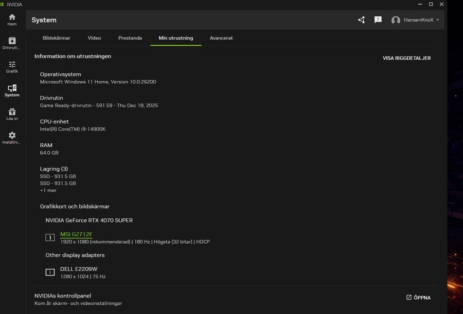
Task: Open the Avancerat tab
Action: pyautogui.click(x=221, y=38)
